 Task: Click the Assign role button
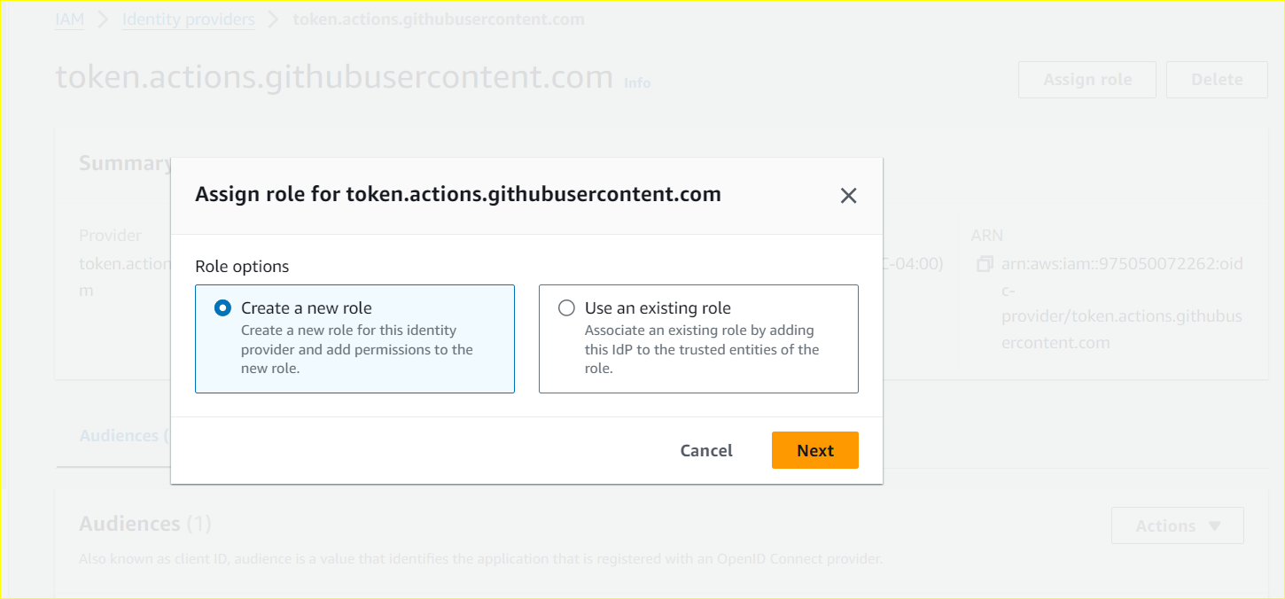1086,79
